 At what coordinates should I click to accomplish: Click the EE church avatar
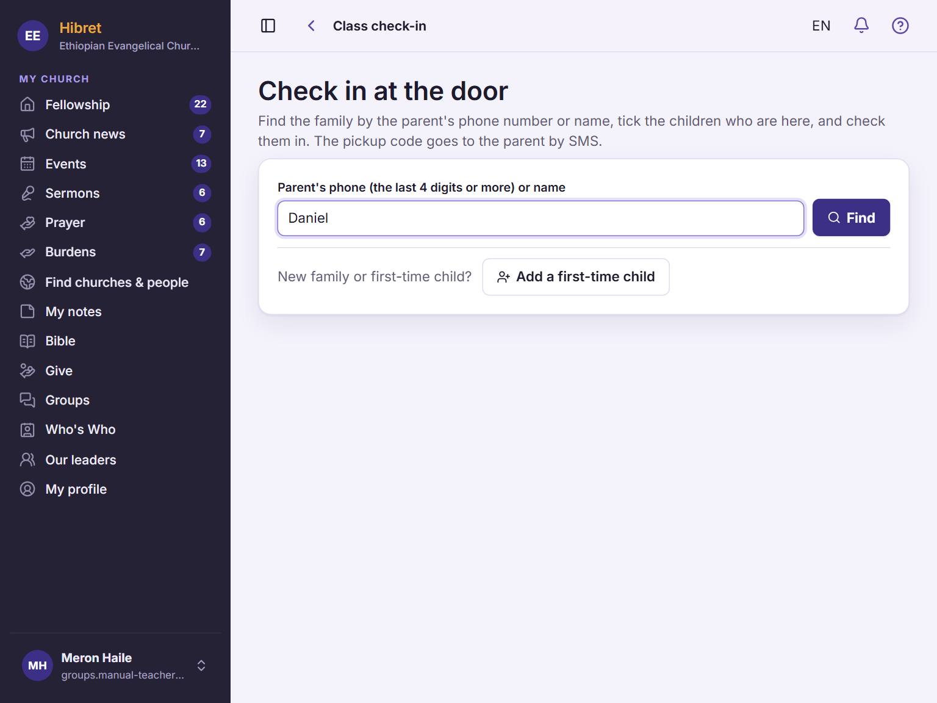(33, 35)
